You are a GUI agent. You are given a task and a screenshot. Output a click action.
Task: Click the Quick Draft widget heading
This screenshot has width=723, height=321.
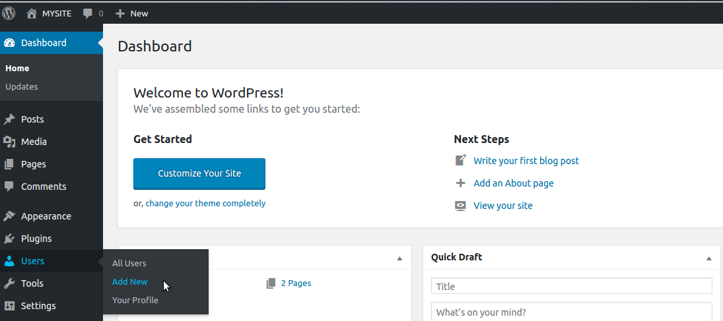tap(456, 257)
